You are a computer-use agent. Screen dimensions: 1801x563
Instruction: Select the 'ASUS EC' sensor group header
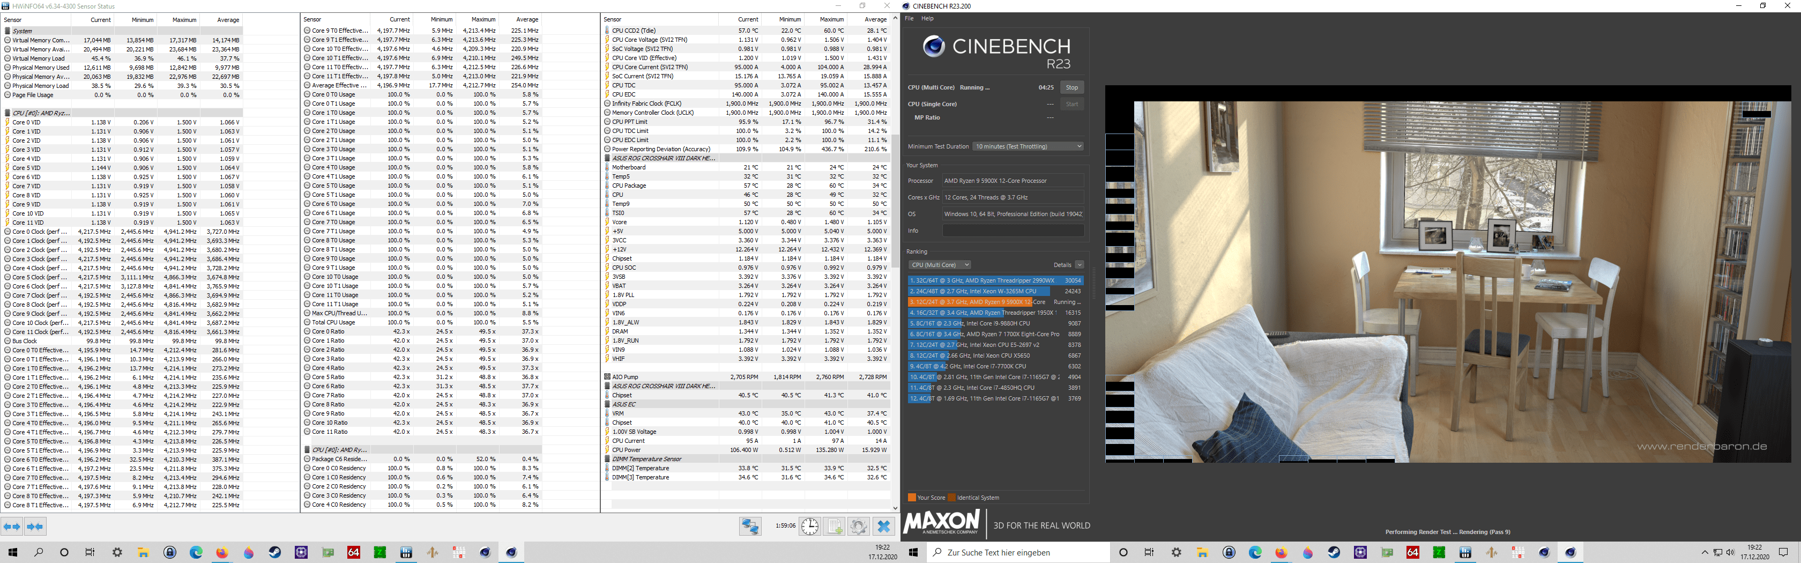(x=746, y=404)
